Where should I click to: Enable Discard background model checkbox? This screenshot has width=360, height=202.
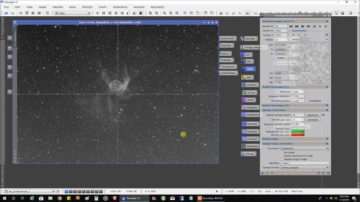coord(282,156)
